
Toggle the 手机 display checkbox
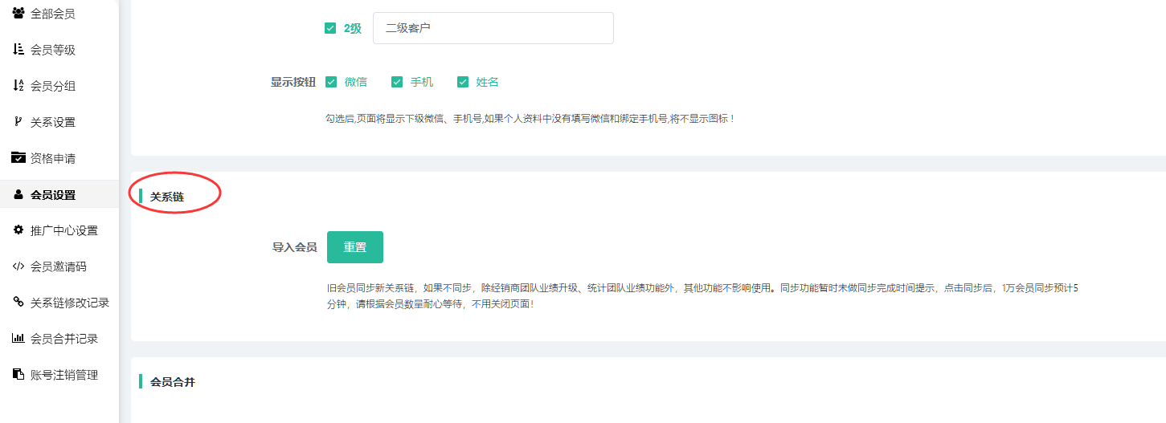click(x=396, y=82)
